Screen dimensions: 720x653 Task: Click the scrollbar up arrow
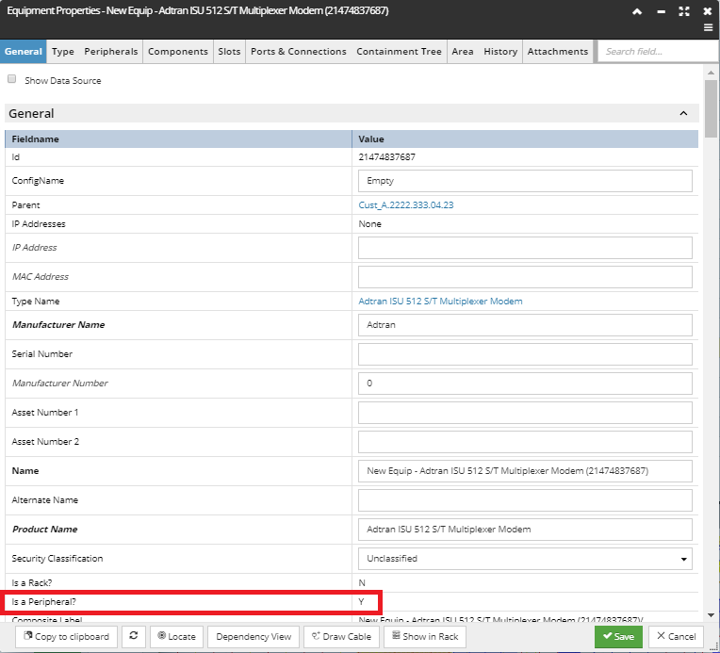click(711, 73)
